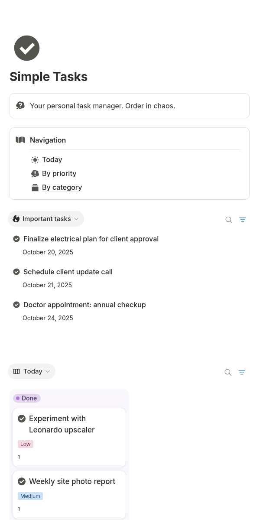Open the By priority navigation link
The width and height of the screenshot is (260, 520).
59,173
